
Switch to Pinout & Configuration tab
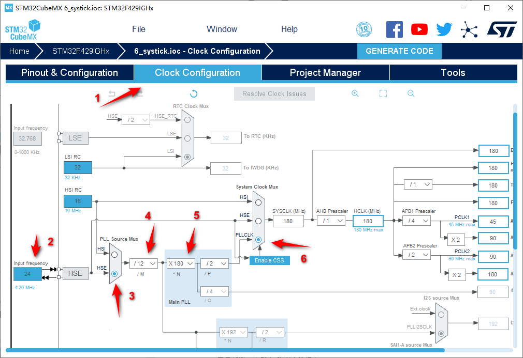point(69,73)
